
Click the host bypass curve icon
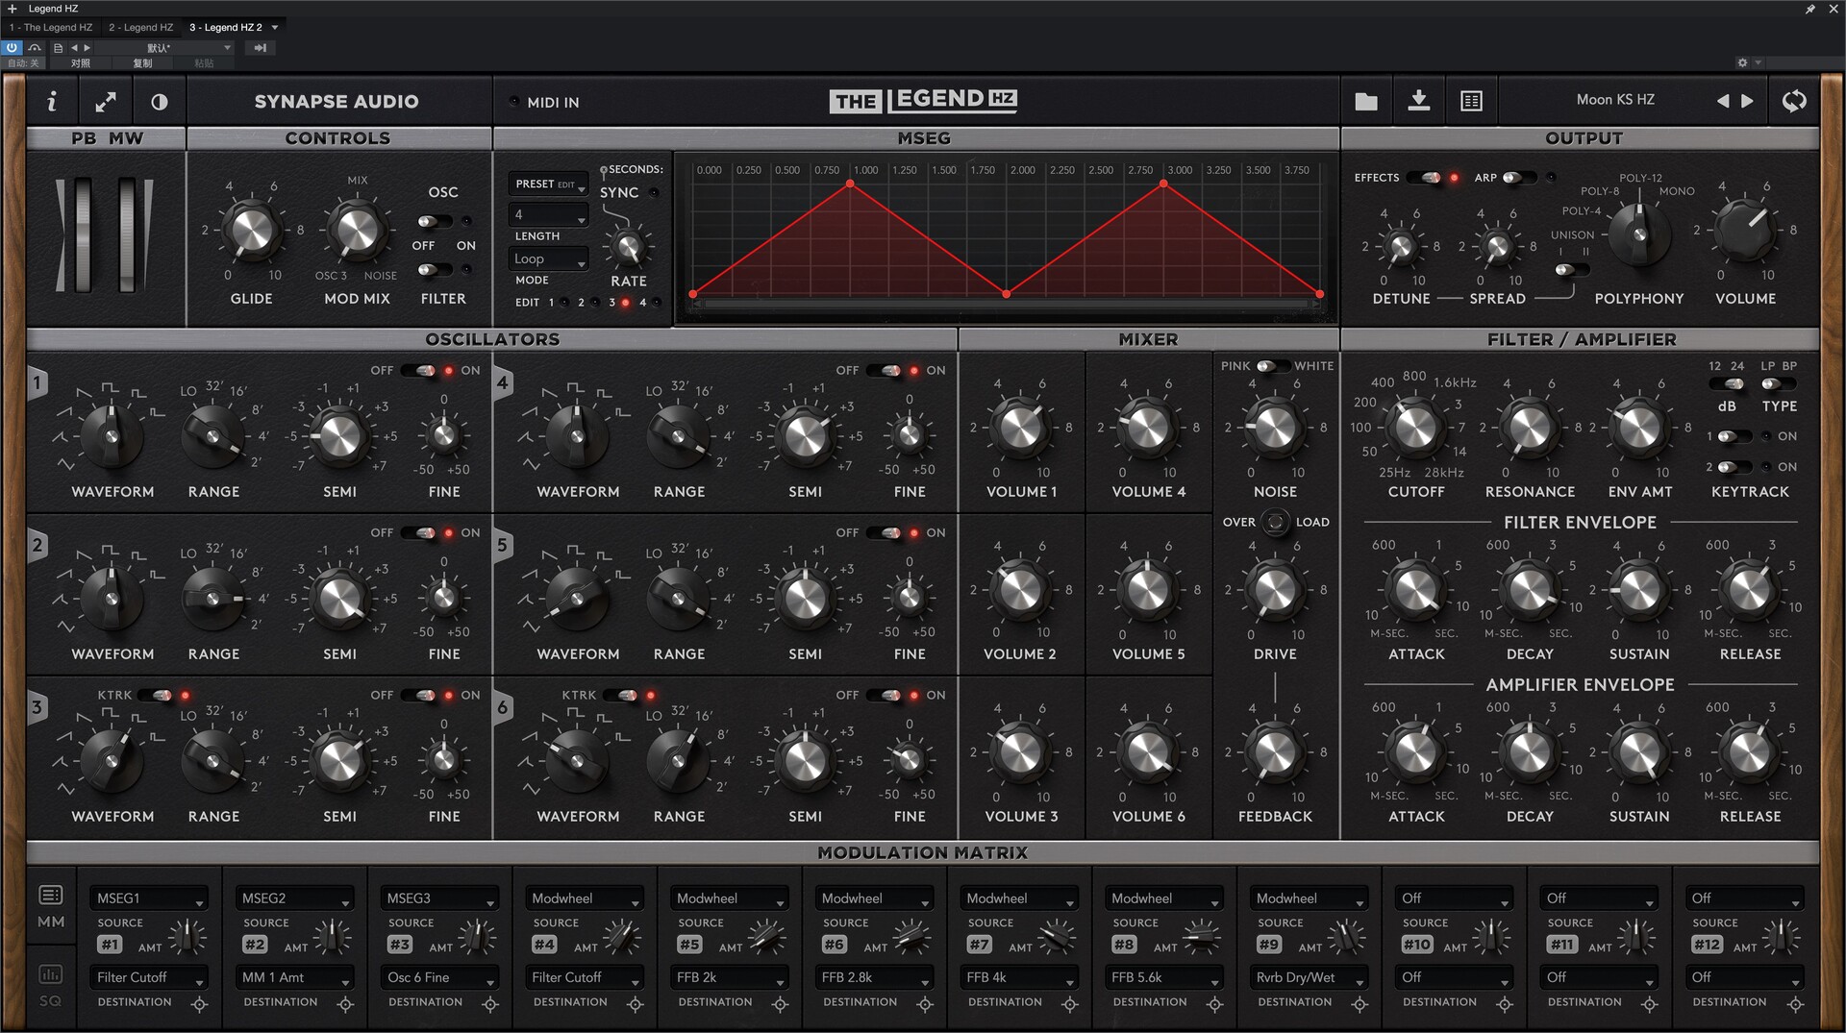point(35,47)
